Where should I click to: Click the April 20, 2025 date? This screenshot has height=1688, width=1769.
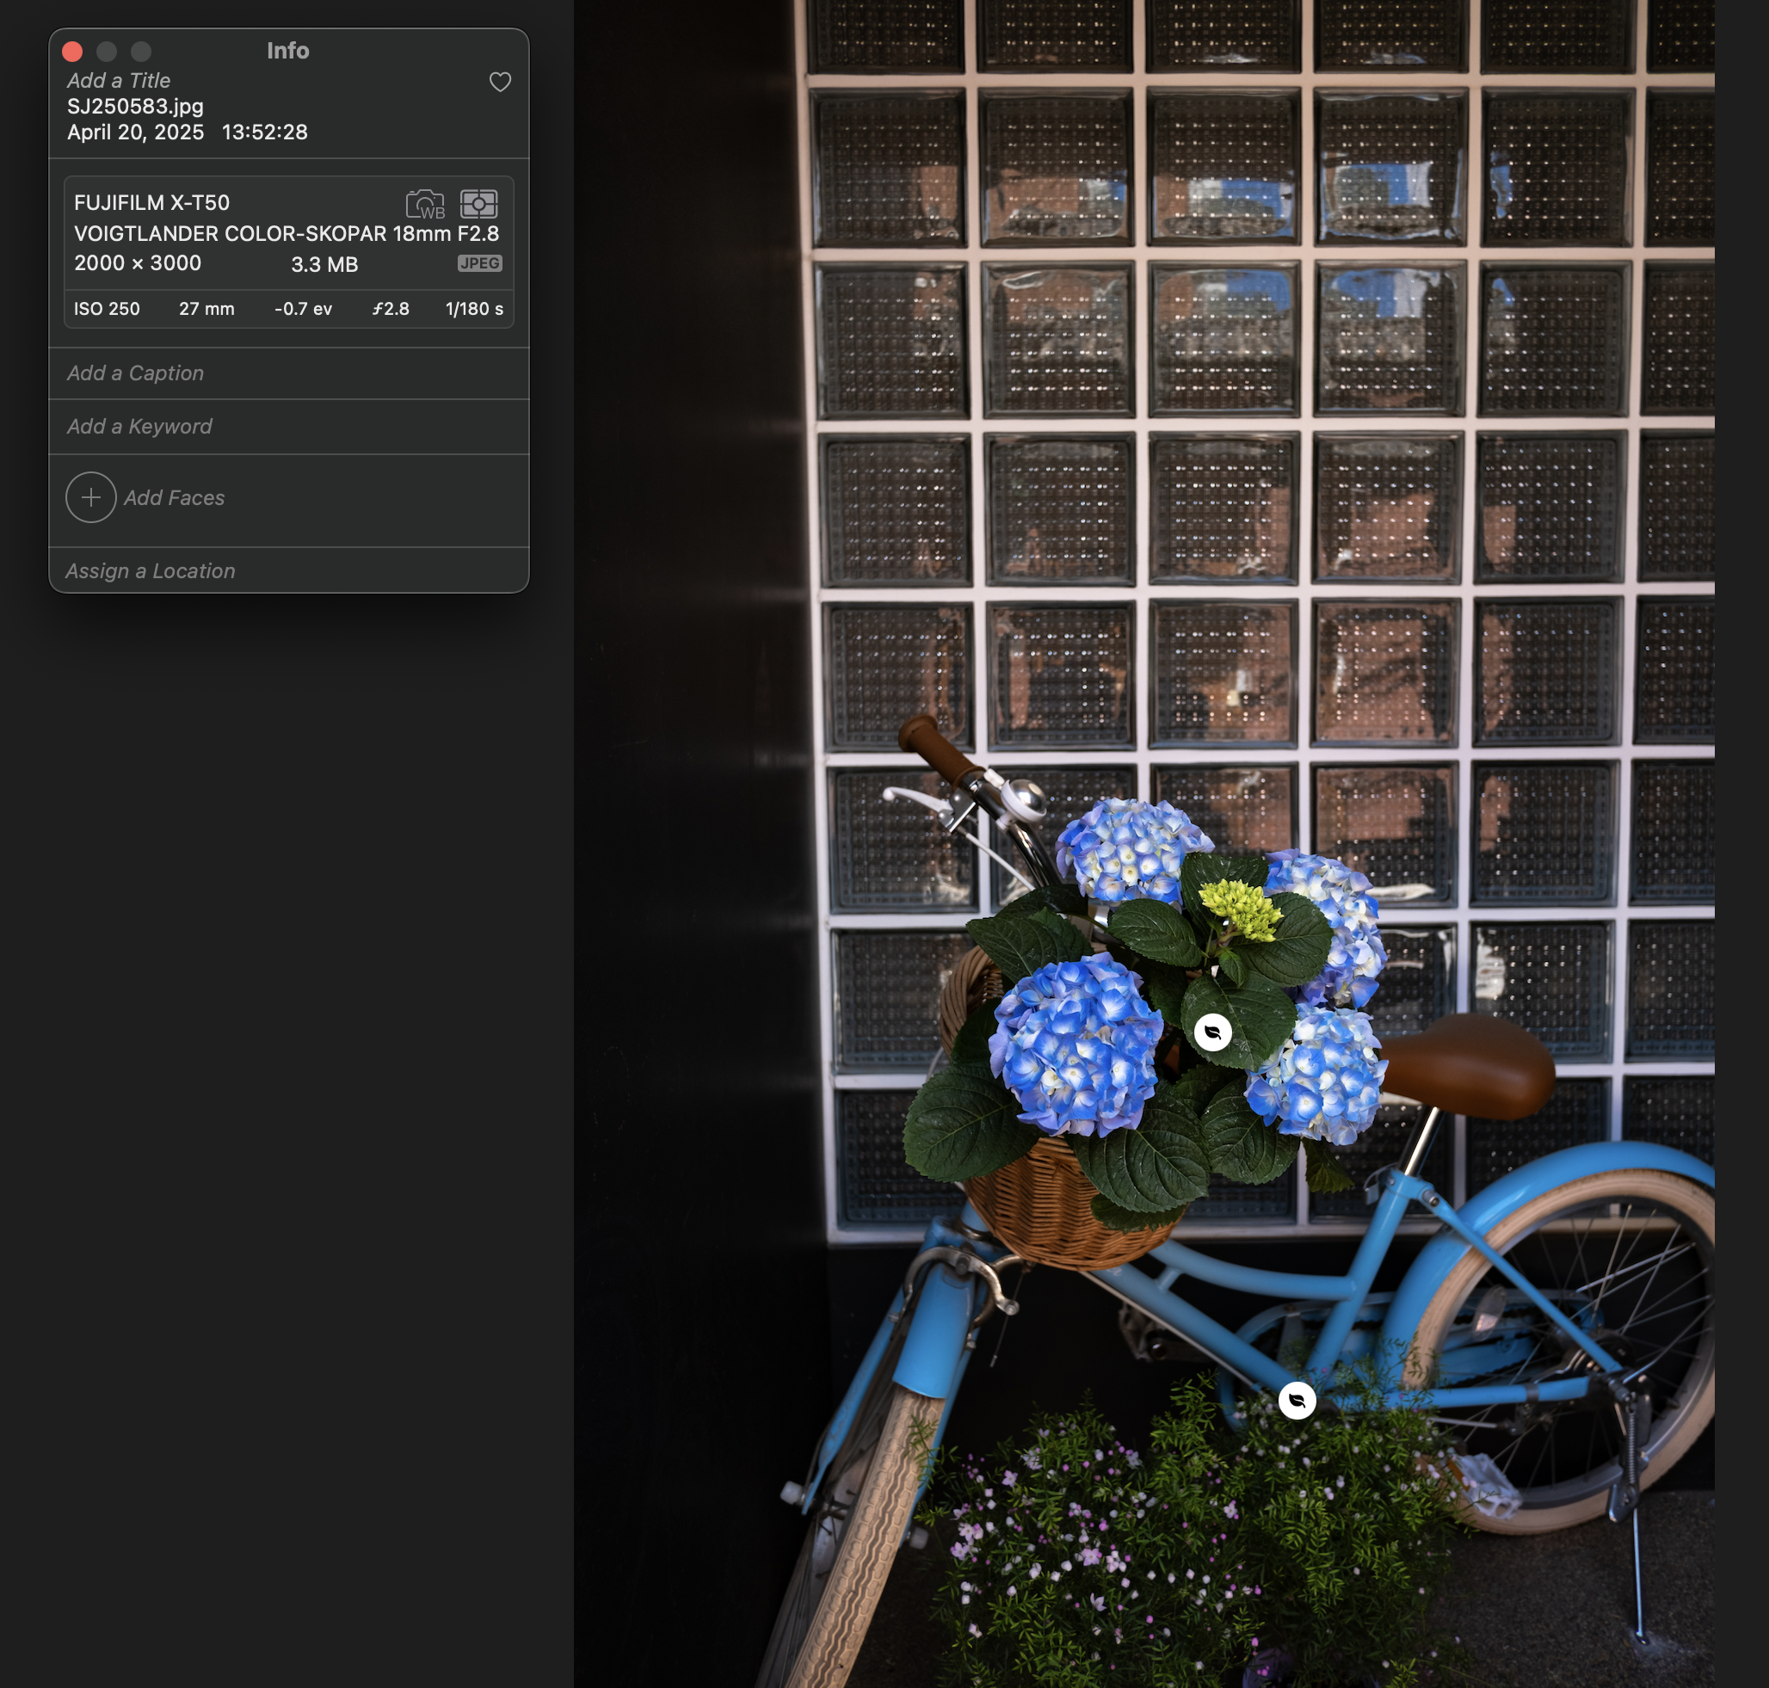(136, 132)
